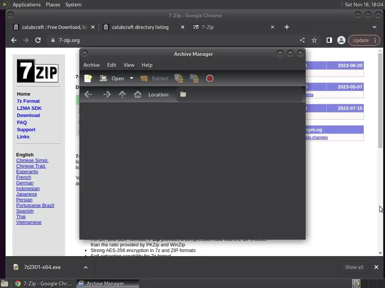
Task: Switch to 7-Zip Google Chrome taskbar item
Action: point(44,283)
